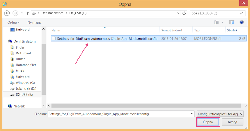Image resolution: width=250 pixels, height=131 pixels.
Task: Select DX_USB (E:) in navigation pane
Action: point(22,95)
